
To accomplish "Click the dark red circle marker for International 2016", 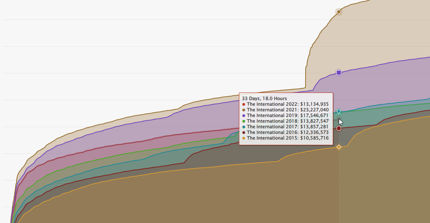I will 339,128.
